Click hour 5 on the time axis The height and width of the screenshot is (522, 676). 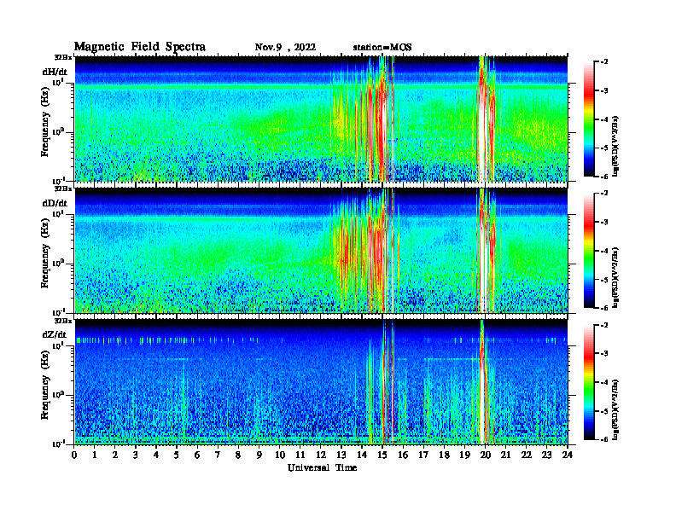[x=178, y=455]
